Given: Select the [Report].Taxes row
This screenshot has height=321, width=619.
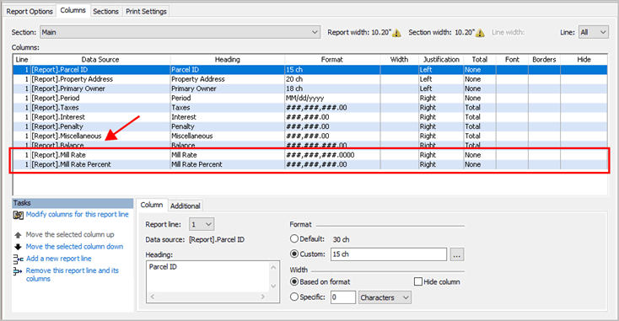Looking at the screenshot, I should point(309,108).
